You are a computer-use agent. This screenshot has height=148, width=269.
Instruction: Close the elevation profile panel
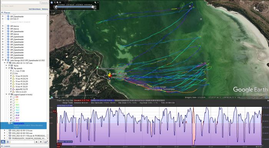point(268,101)
